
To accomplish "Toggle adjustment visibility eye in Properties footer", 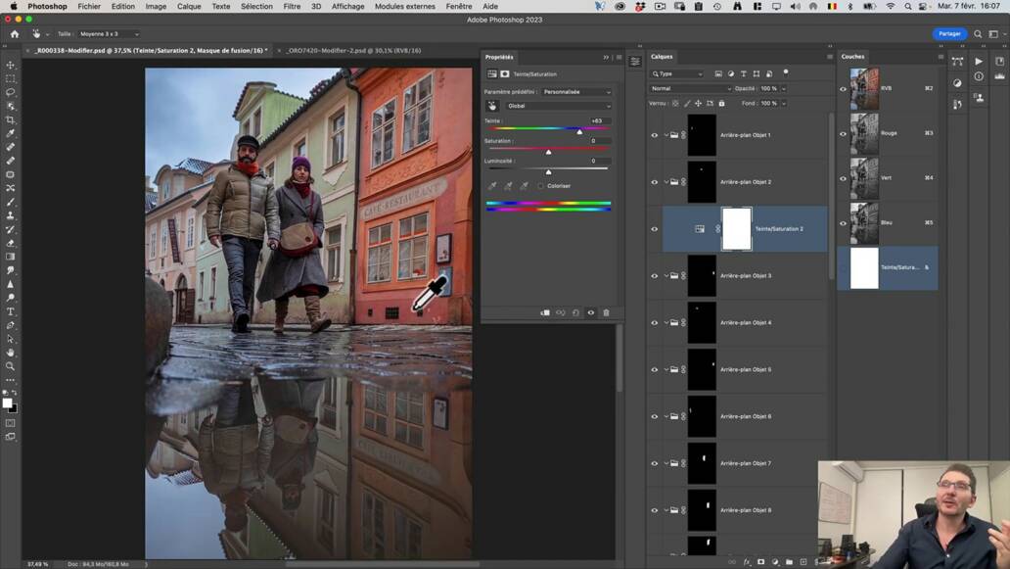I will 591,312.
